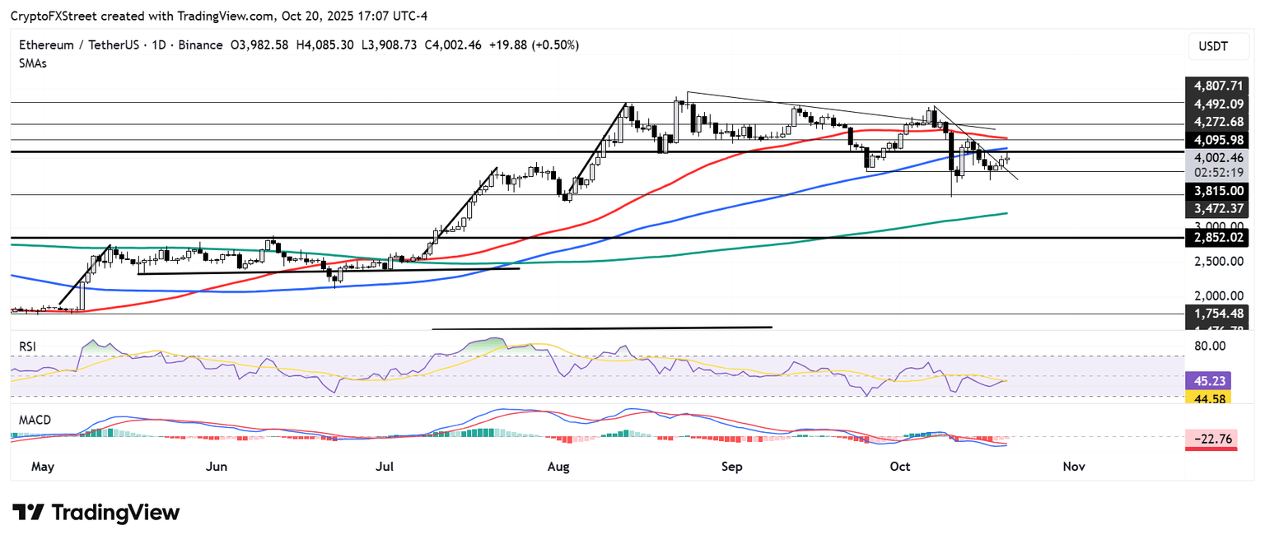
Task: Click the May label on time axis
Action: (x=43, y=467)
